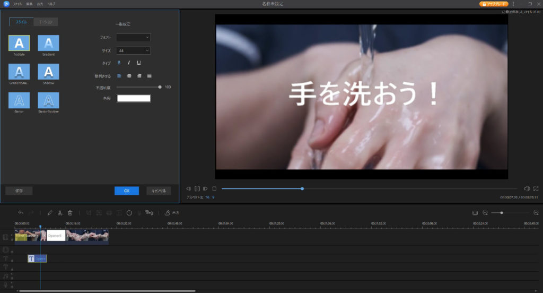Image resolution: width=543 pixels, height=293 pixels.
Task: Open the speech-to-text tool icon
Action: point(149,212)
